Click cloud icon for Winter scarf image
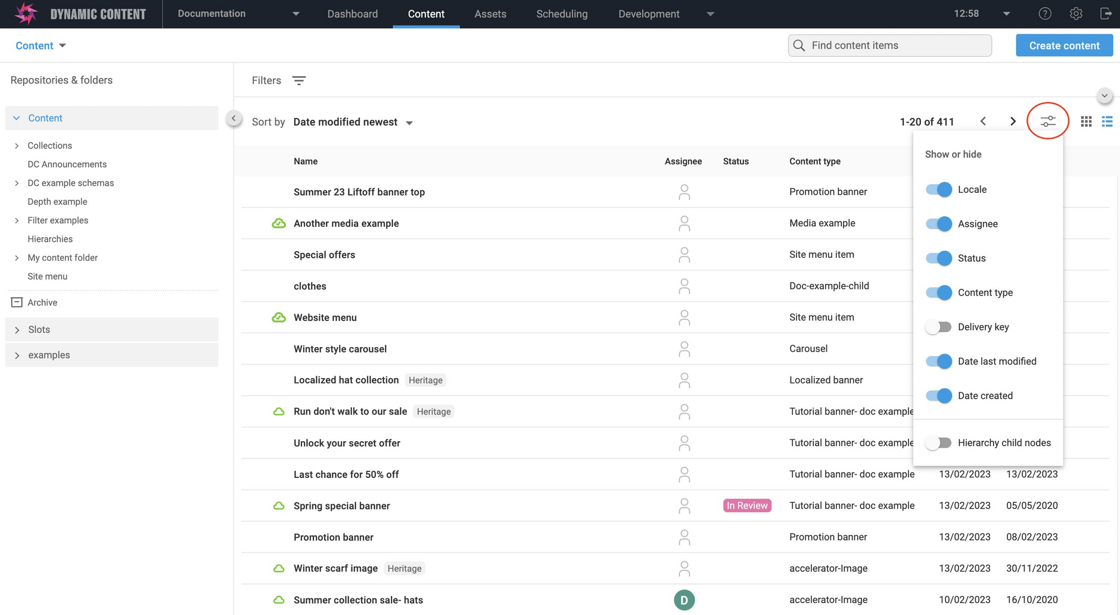The image size is (1120, 615). point(278,569)
